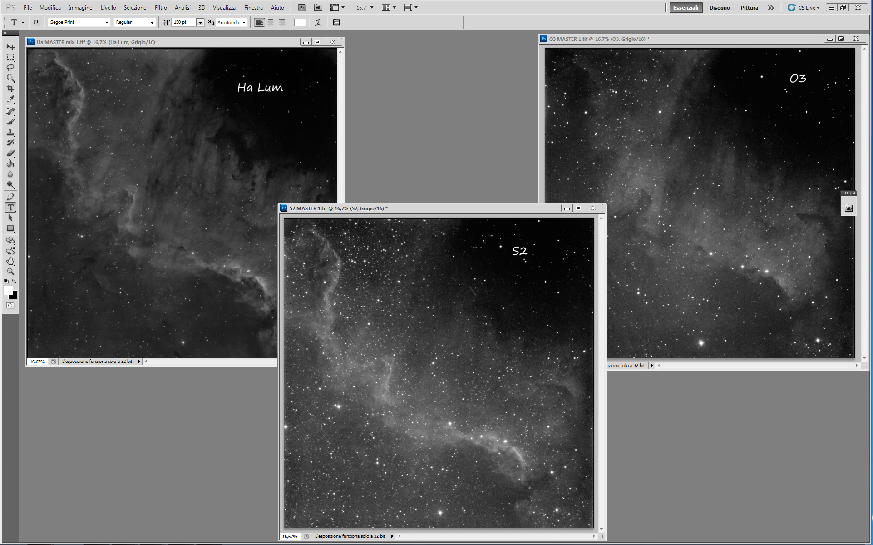Image resolution: width=873 pixels, height=545 pixels.
Task: Open CS Live dropdown
Action: [804, 7]
